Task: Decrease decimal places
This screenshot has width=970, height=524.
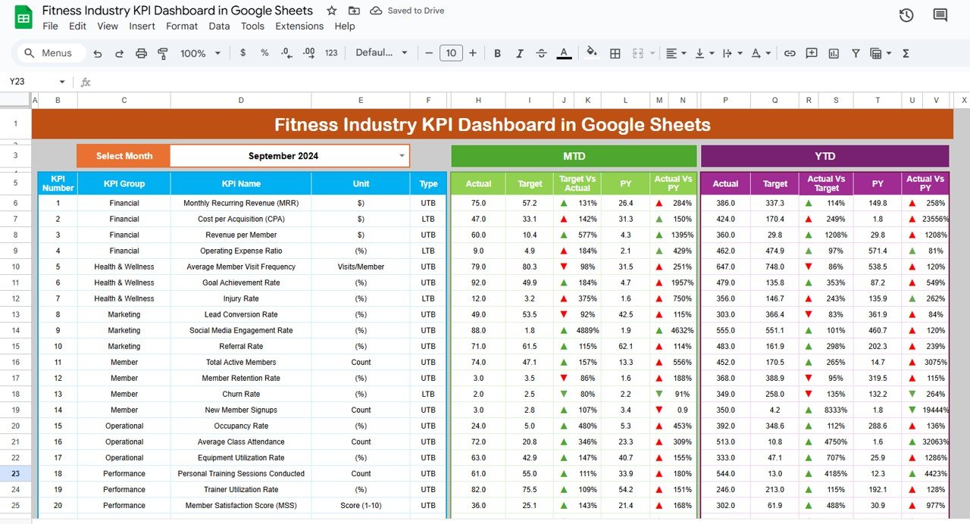Action: coord(286,53)
